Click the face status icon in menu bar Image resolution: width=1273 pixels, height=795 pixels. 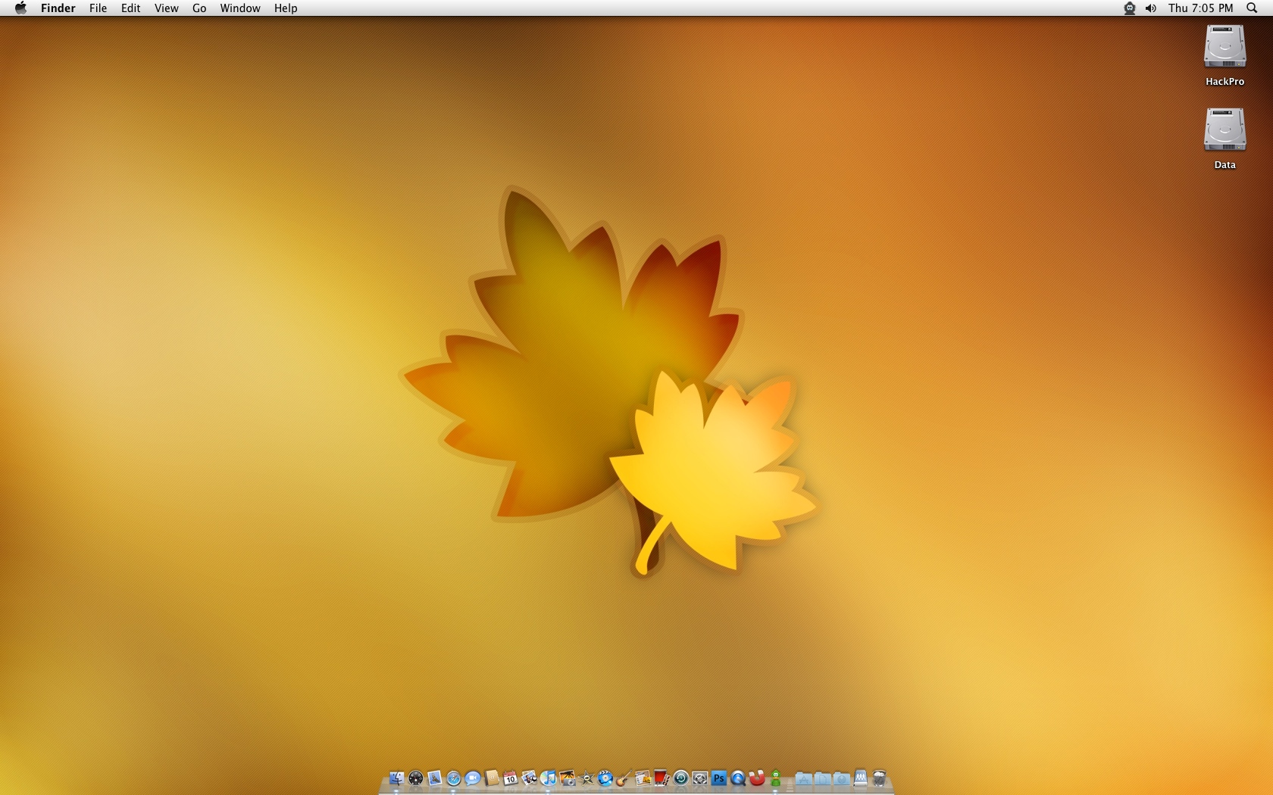[x=1130, y=8]
